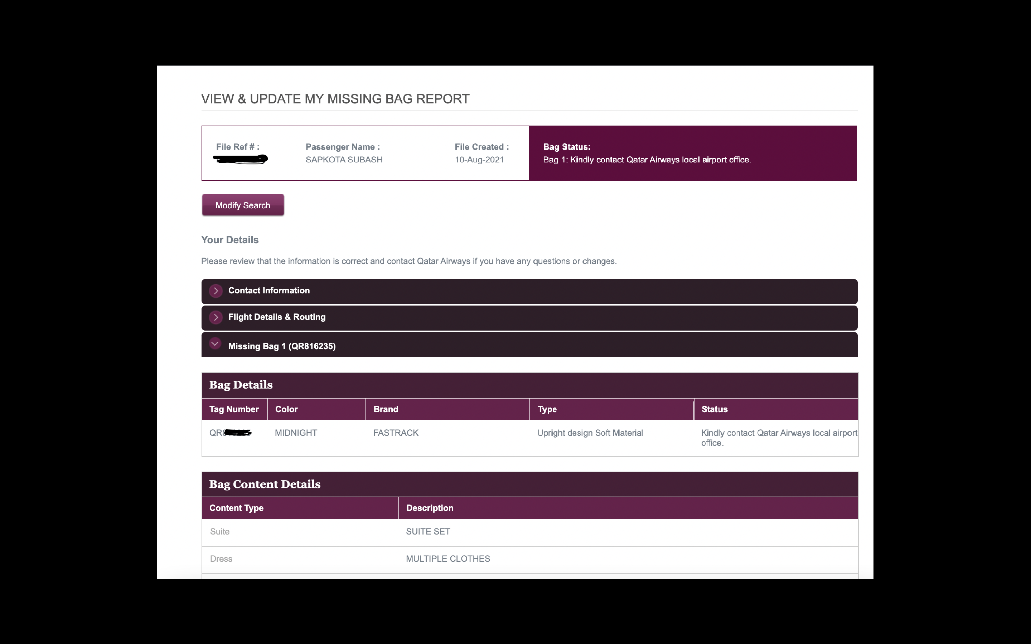Click the Contact Information chevron icon
The height and width of the screenshot is (644, 1031).
tap(216, 291)
